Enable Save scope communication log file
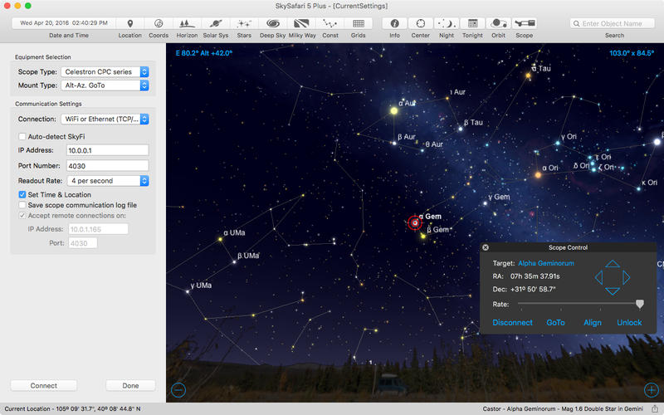This screenshot has height=415, width=664. [x=22, y=205]
